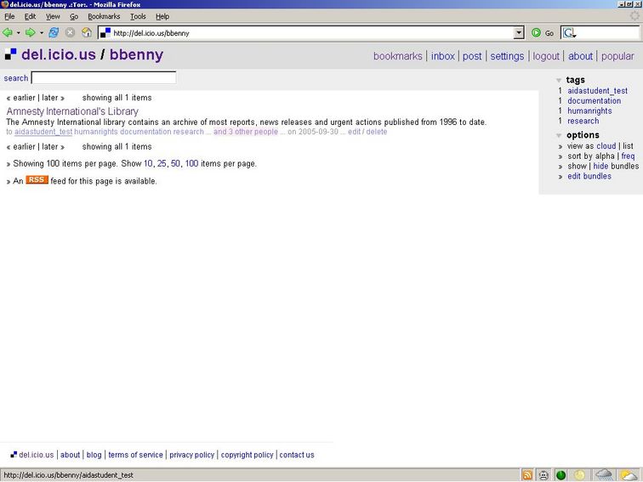Open edit bundles link
Image resolution: width=643 pixels, height=482 pixels.
tap(589, 176)
